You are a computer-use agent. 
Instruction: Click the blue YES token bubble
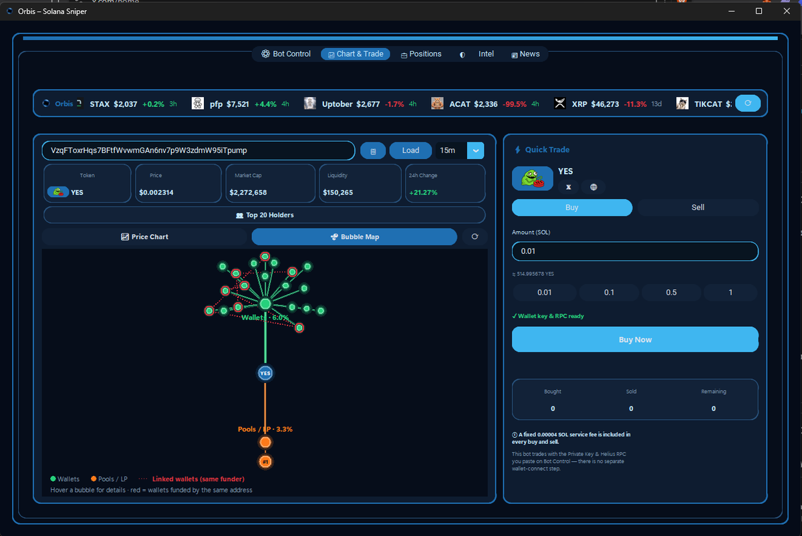(265, 373)
